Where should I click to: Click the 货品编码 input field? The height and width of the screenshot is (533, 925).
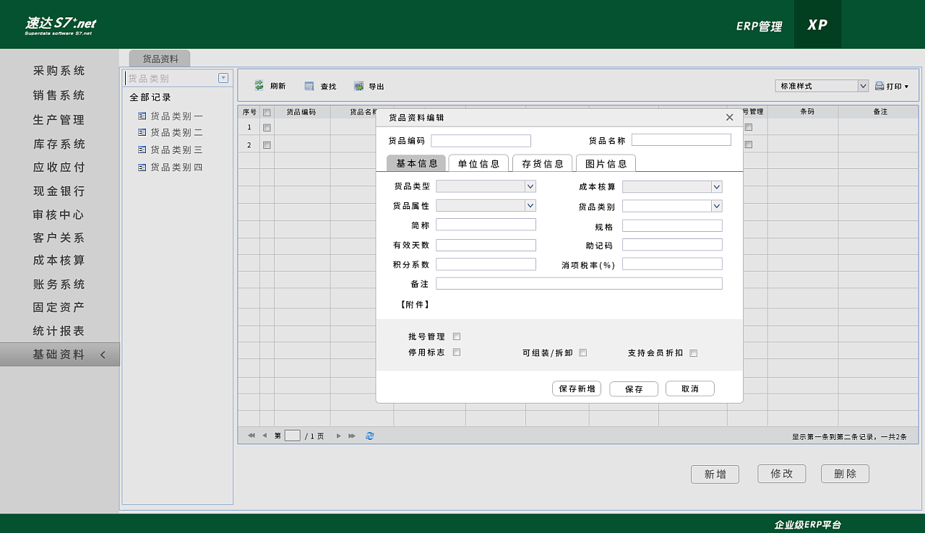481,141
